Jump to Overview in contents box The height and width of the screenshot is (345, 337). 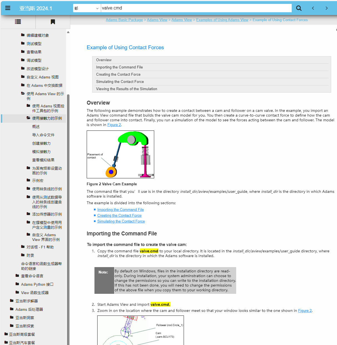point(104,60)
